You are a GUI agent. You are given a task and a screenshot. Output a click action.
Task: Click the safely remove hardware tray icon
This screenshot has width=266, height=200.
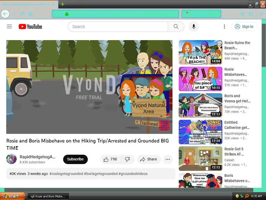[x=242, y=196]
